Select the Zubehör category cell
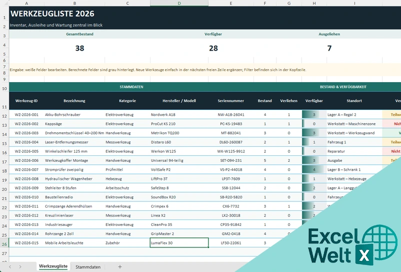Screen dimensions: 401x272 pyautogui.click(x=127, y=243)
